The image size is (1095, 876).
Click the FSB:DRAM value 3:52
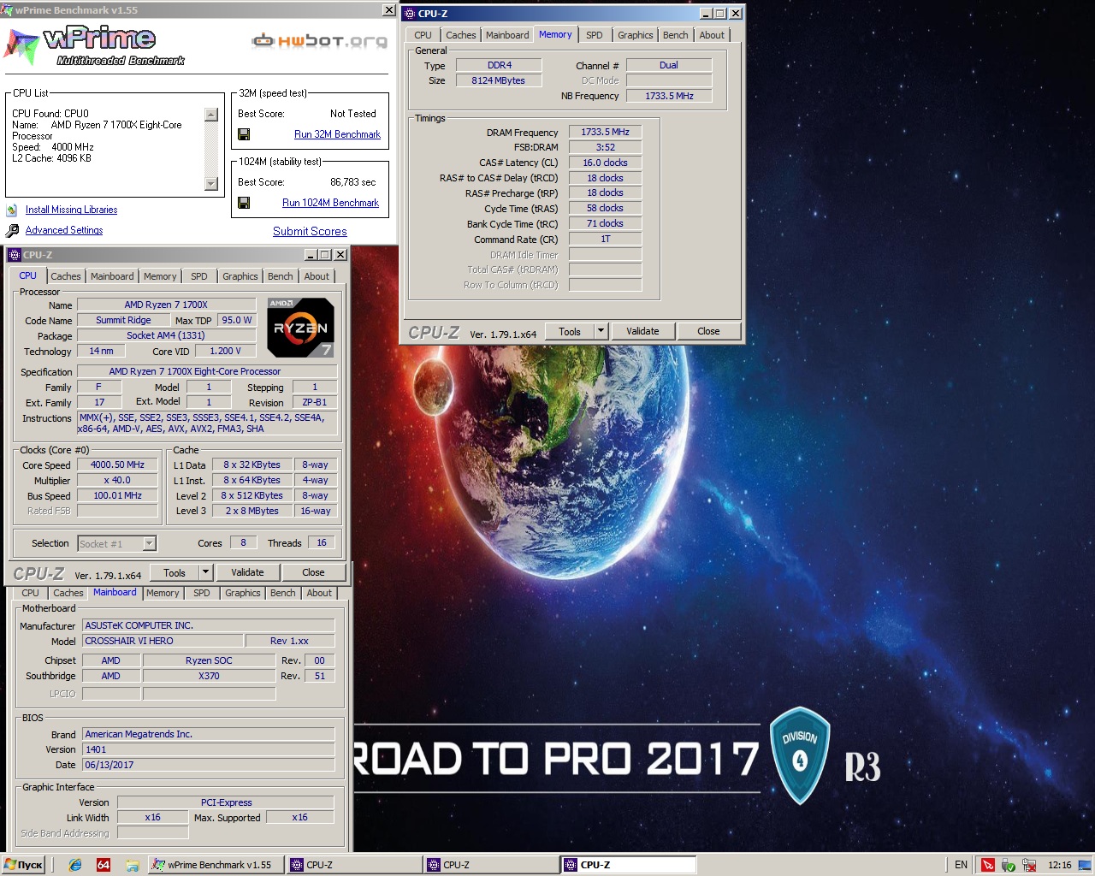point(605,147)
